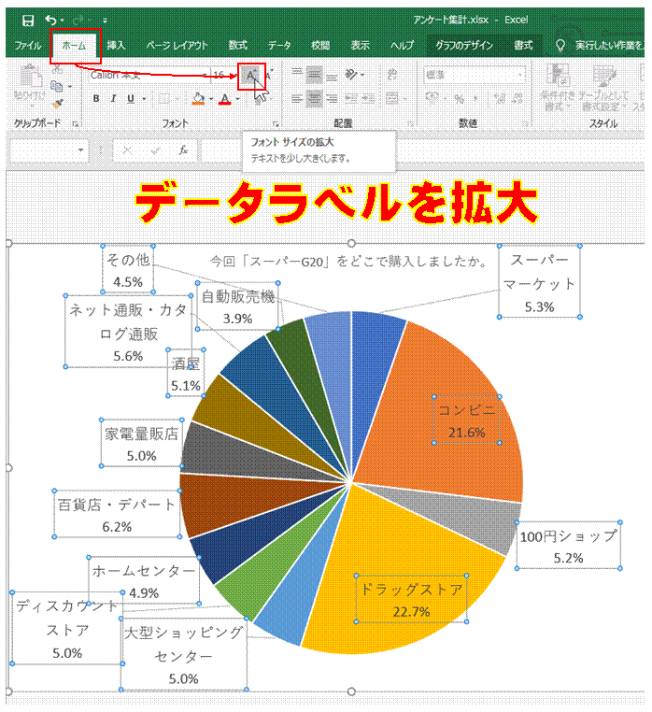Click the Copy icon in Clipboard group

[57, 86]
